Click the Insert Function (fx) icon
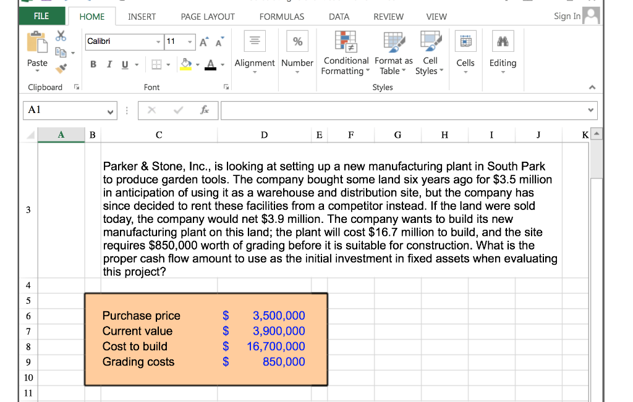The width and height of the screenshot is (633, 402). 205,111
